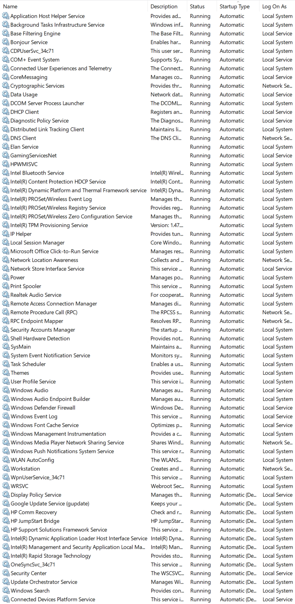Select the CDPUserSvc_34c71 service name

tap(32, 51)
